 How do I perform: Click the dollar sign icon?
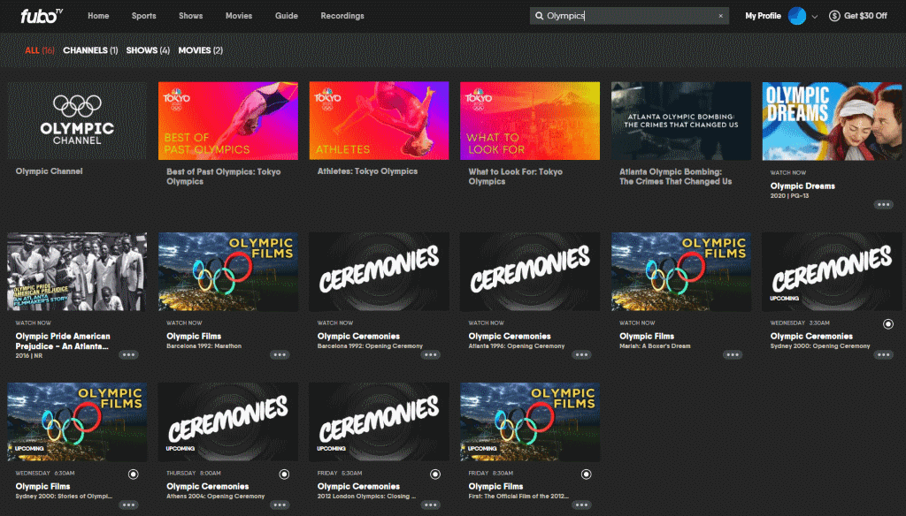834,16
